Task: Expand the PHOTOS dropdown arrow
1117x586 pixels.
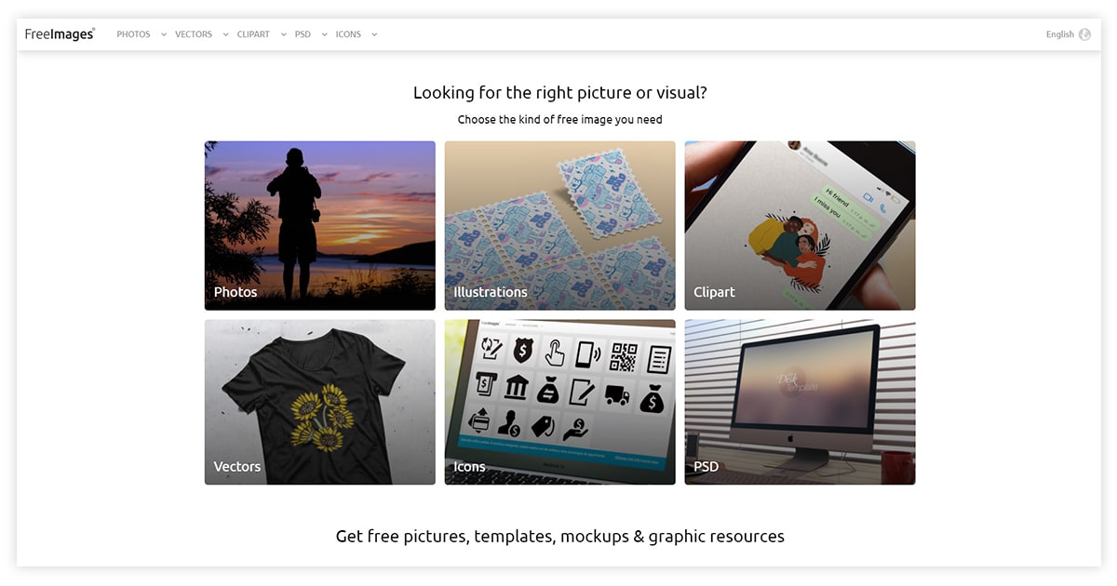Action: 164,34
